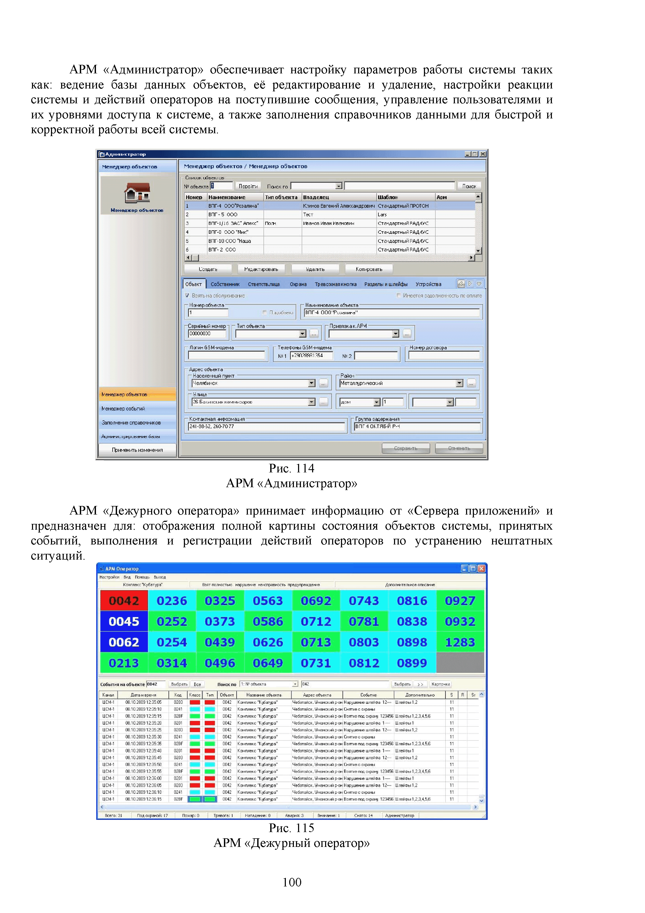The width and height of the screenshot is (645, 913).
Task: Open browse button next to Населенный пункт
Action: click(x=324, y=383)
